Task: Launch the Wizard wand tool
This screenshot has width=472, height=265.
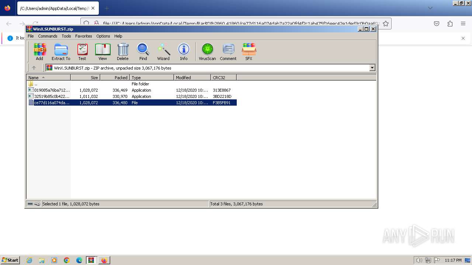Action: pyautogui.click(x=163, y=52)
